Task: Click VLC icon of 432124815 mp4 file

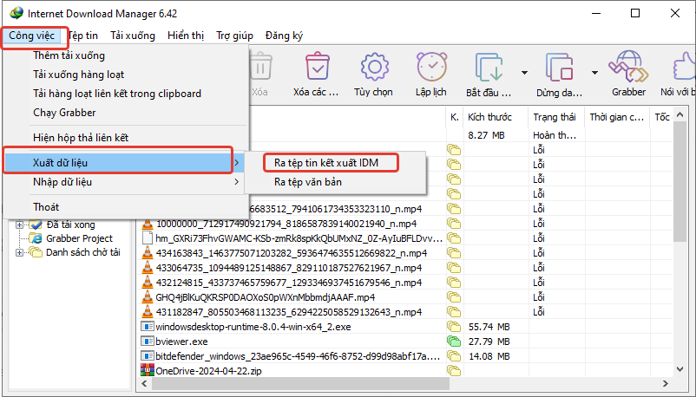Action: [x=147, y=283]
